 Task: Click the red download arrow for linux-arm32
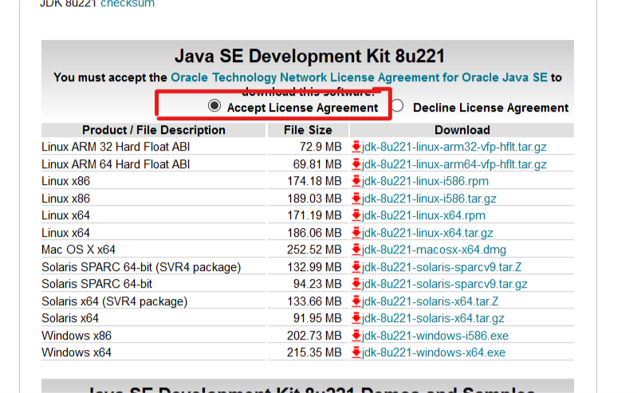356,147
